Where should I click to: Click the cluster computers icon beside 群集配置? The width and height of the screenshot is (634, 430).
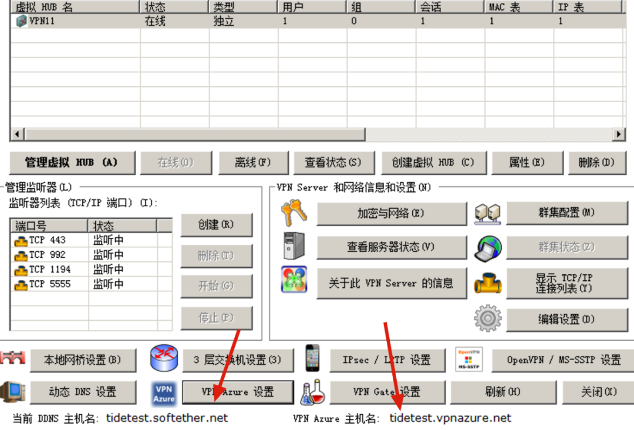(488, 214)
